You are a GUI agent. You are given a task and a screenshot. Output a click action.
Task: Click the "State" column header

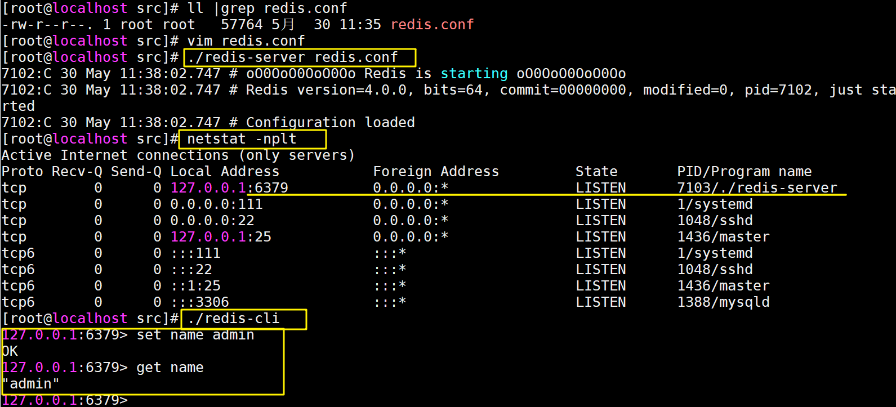(596, 172)
